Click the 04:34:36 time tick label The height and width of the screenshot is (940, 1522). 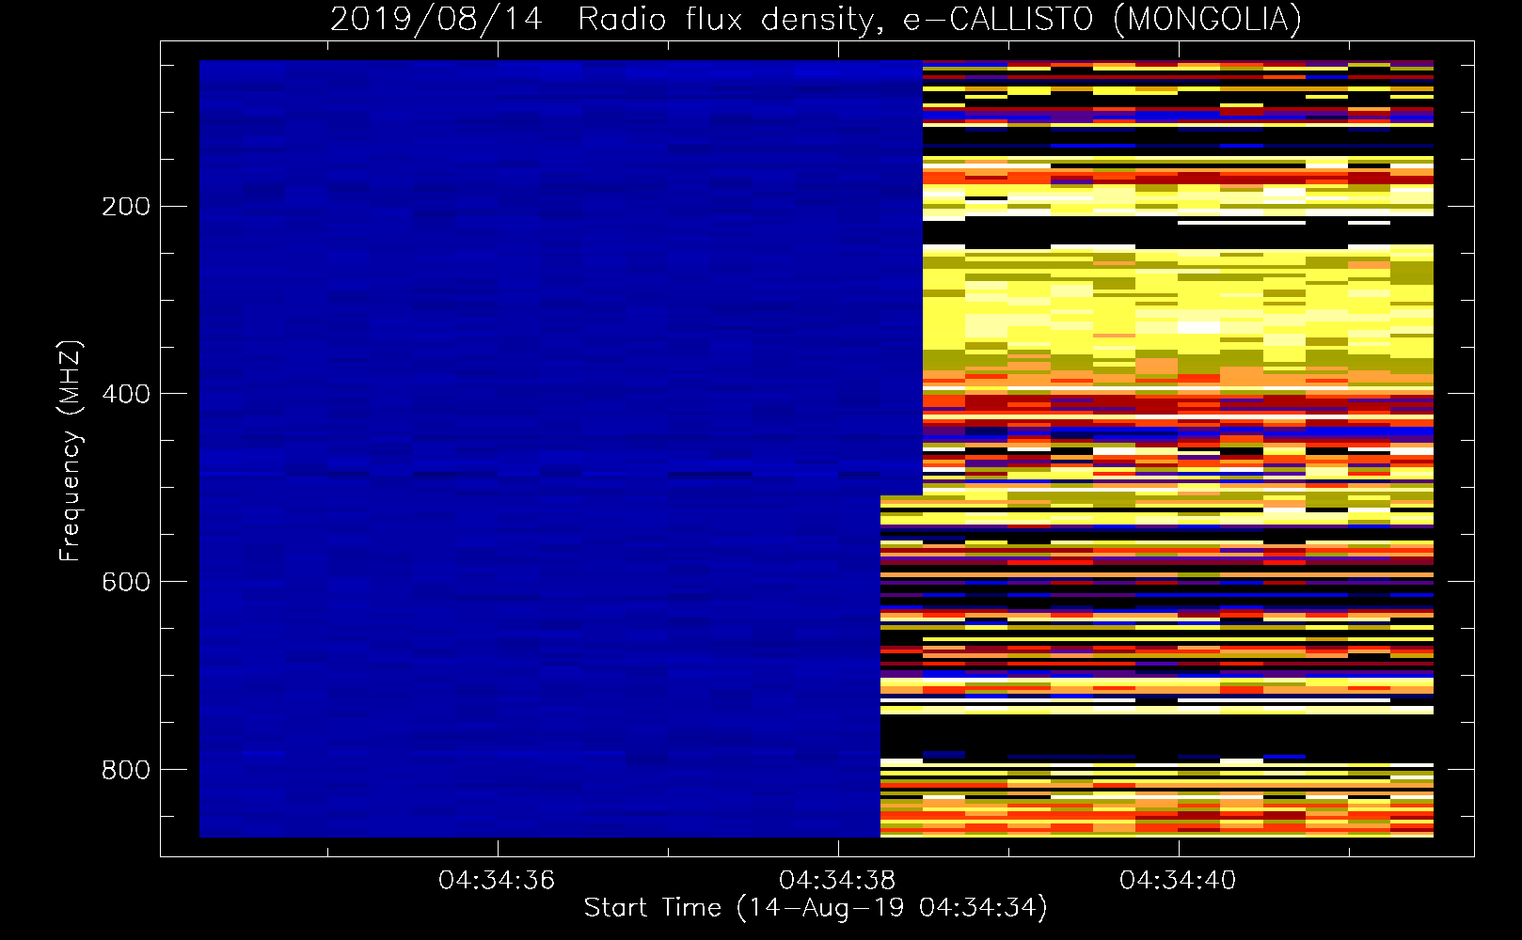click(x=497, y=881)
